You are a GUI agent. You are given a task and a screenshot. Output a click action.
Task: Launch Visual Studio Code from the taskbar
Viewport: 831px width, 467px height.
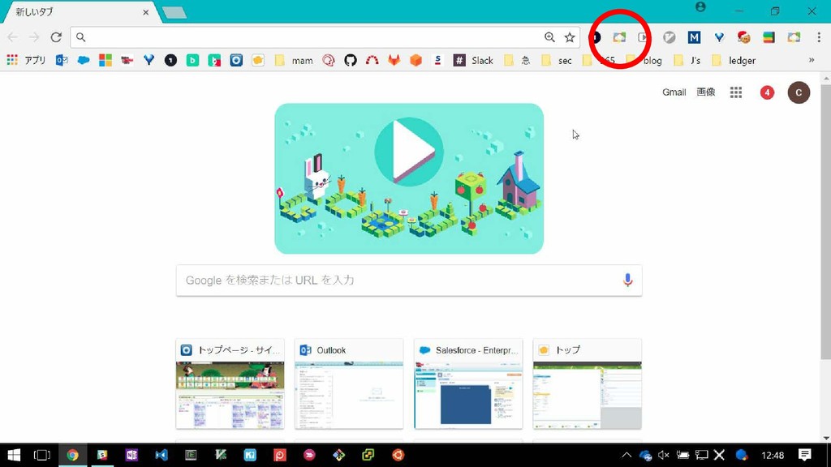[x=161, y=455]
